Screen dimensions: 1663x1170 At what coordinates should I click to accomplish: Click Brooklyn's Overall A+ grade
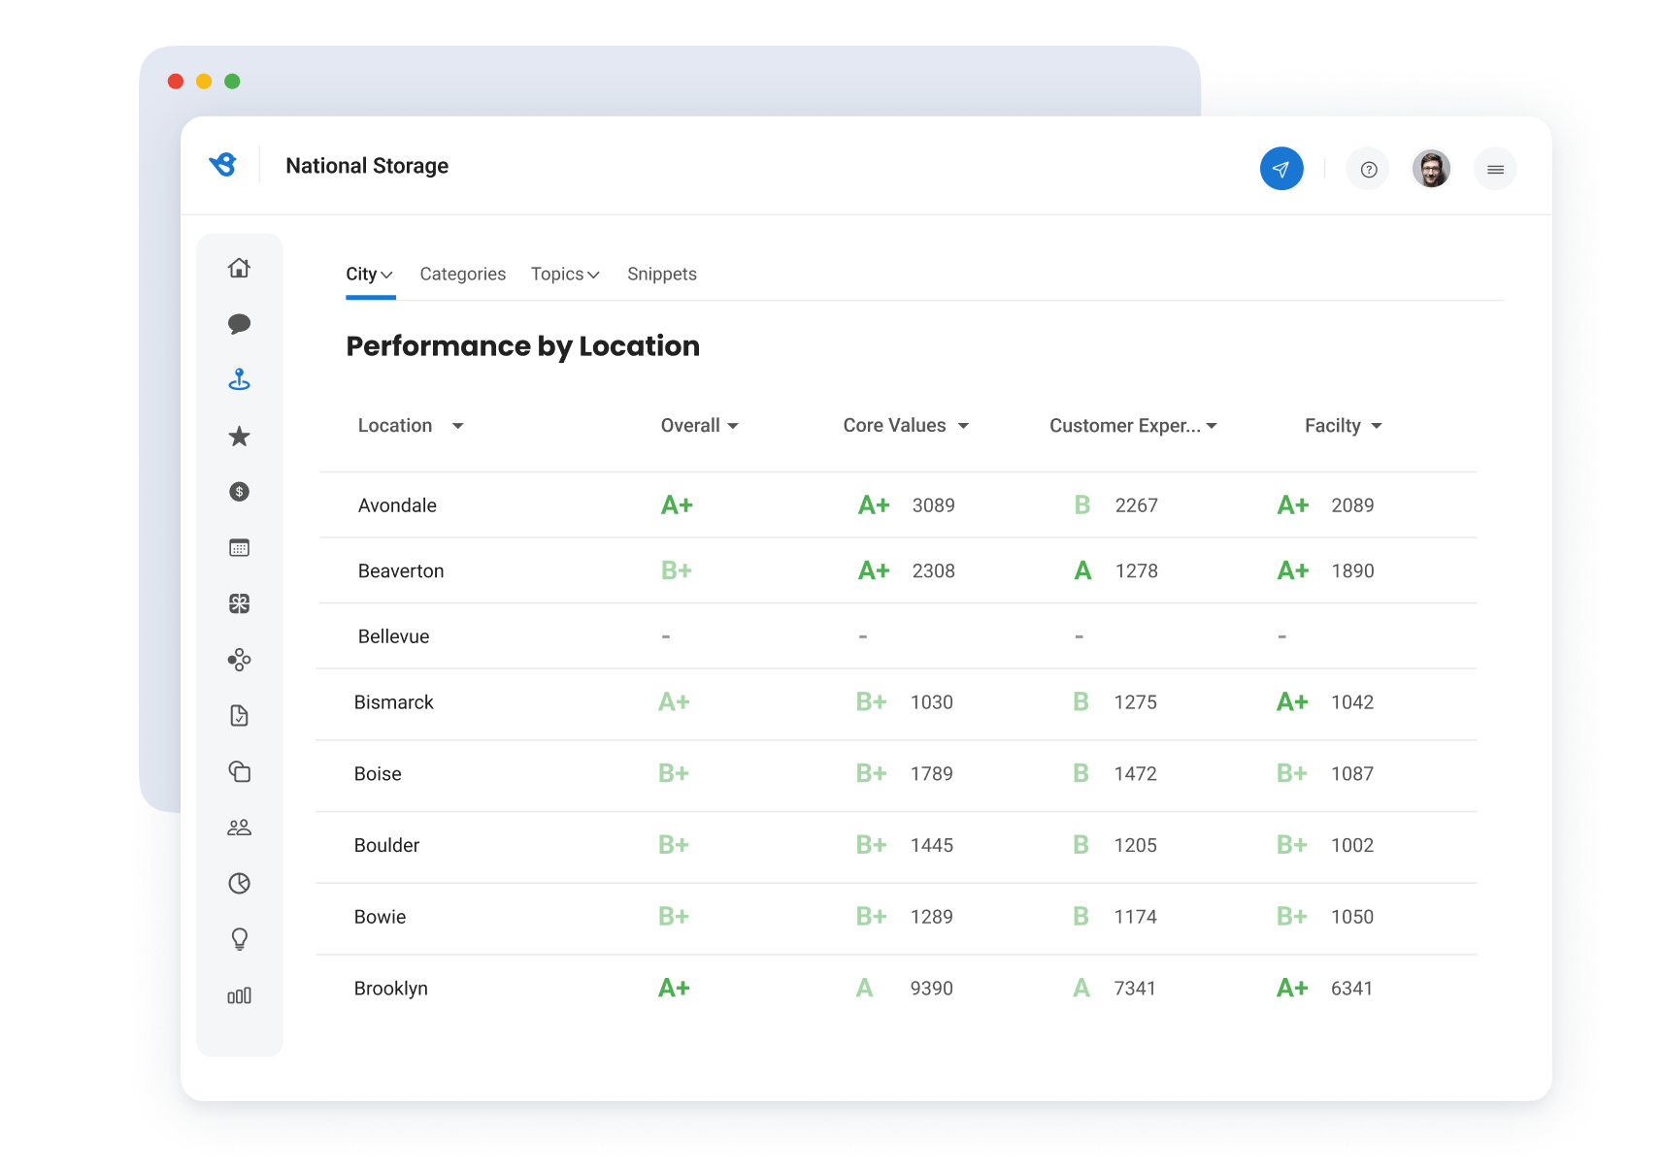674,989
